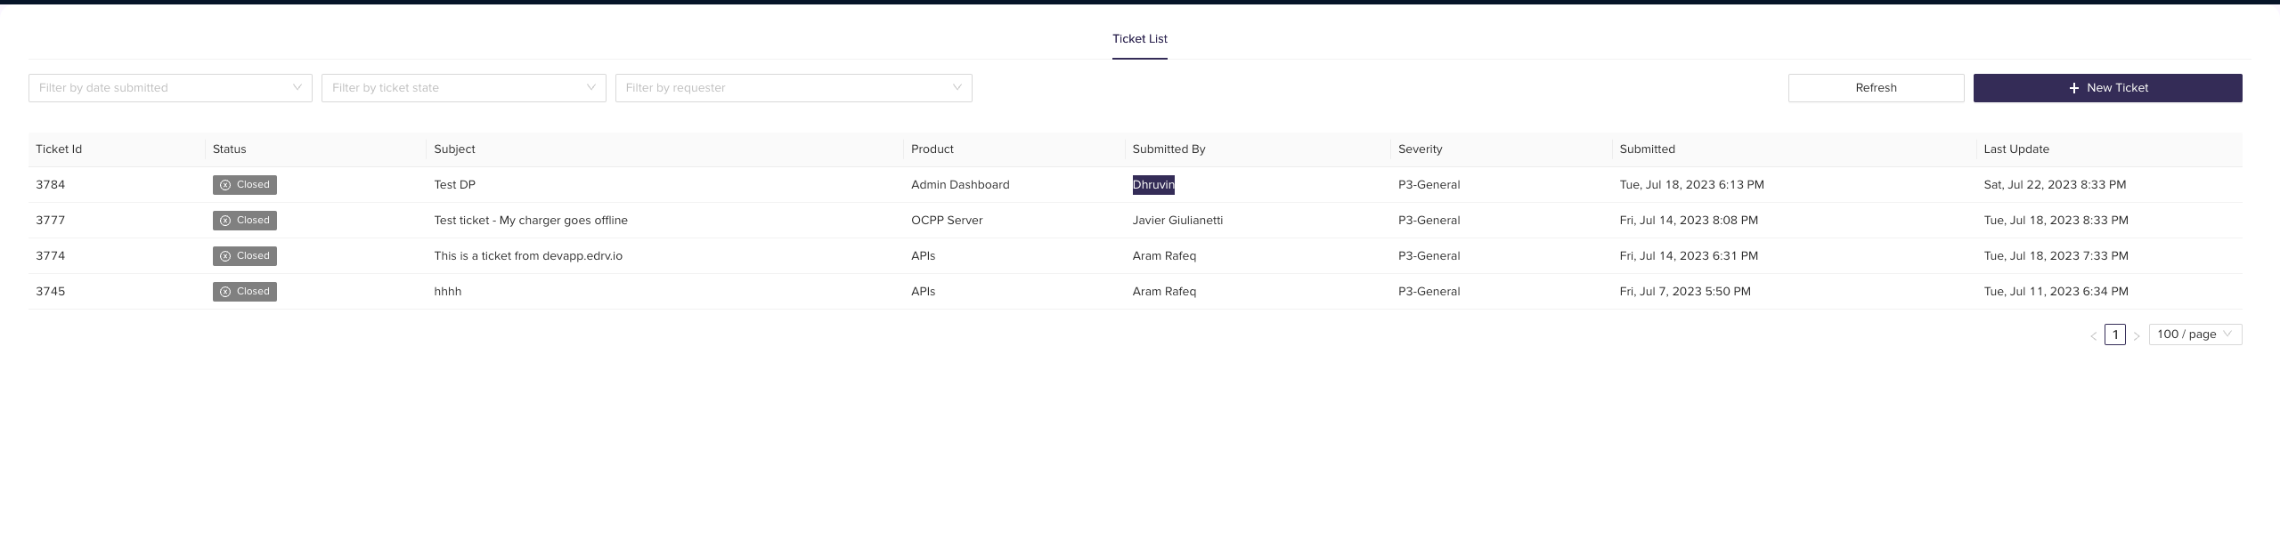Screen dimensions: 2280x556
Task: Click the plus icon on New Ticket
Action: [x=2073, y=88]
